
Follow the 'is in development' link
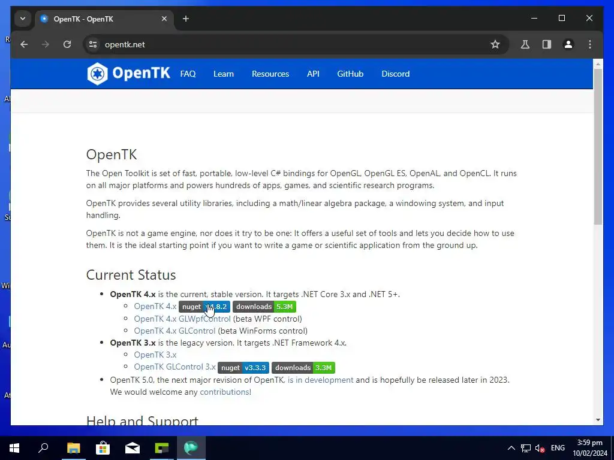320,380
